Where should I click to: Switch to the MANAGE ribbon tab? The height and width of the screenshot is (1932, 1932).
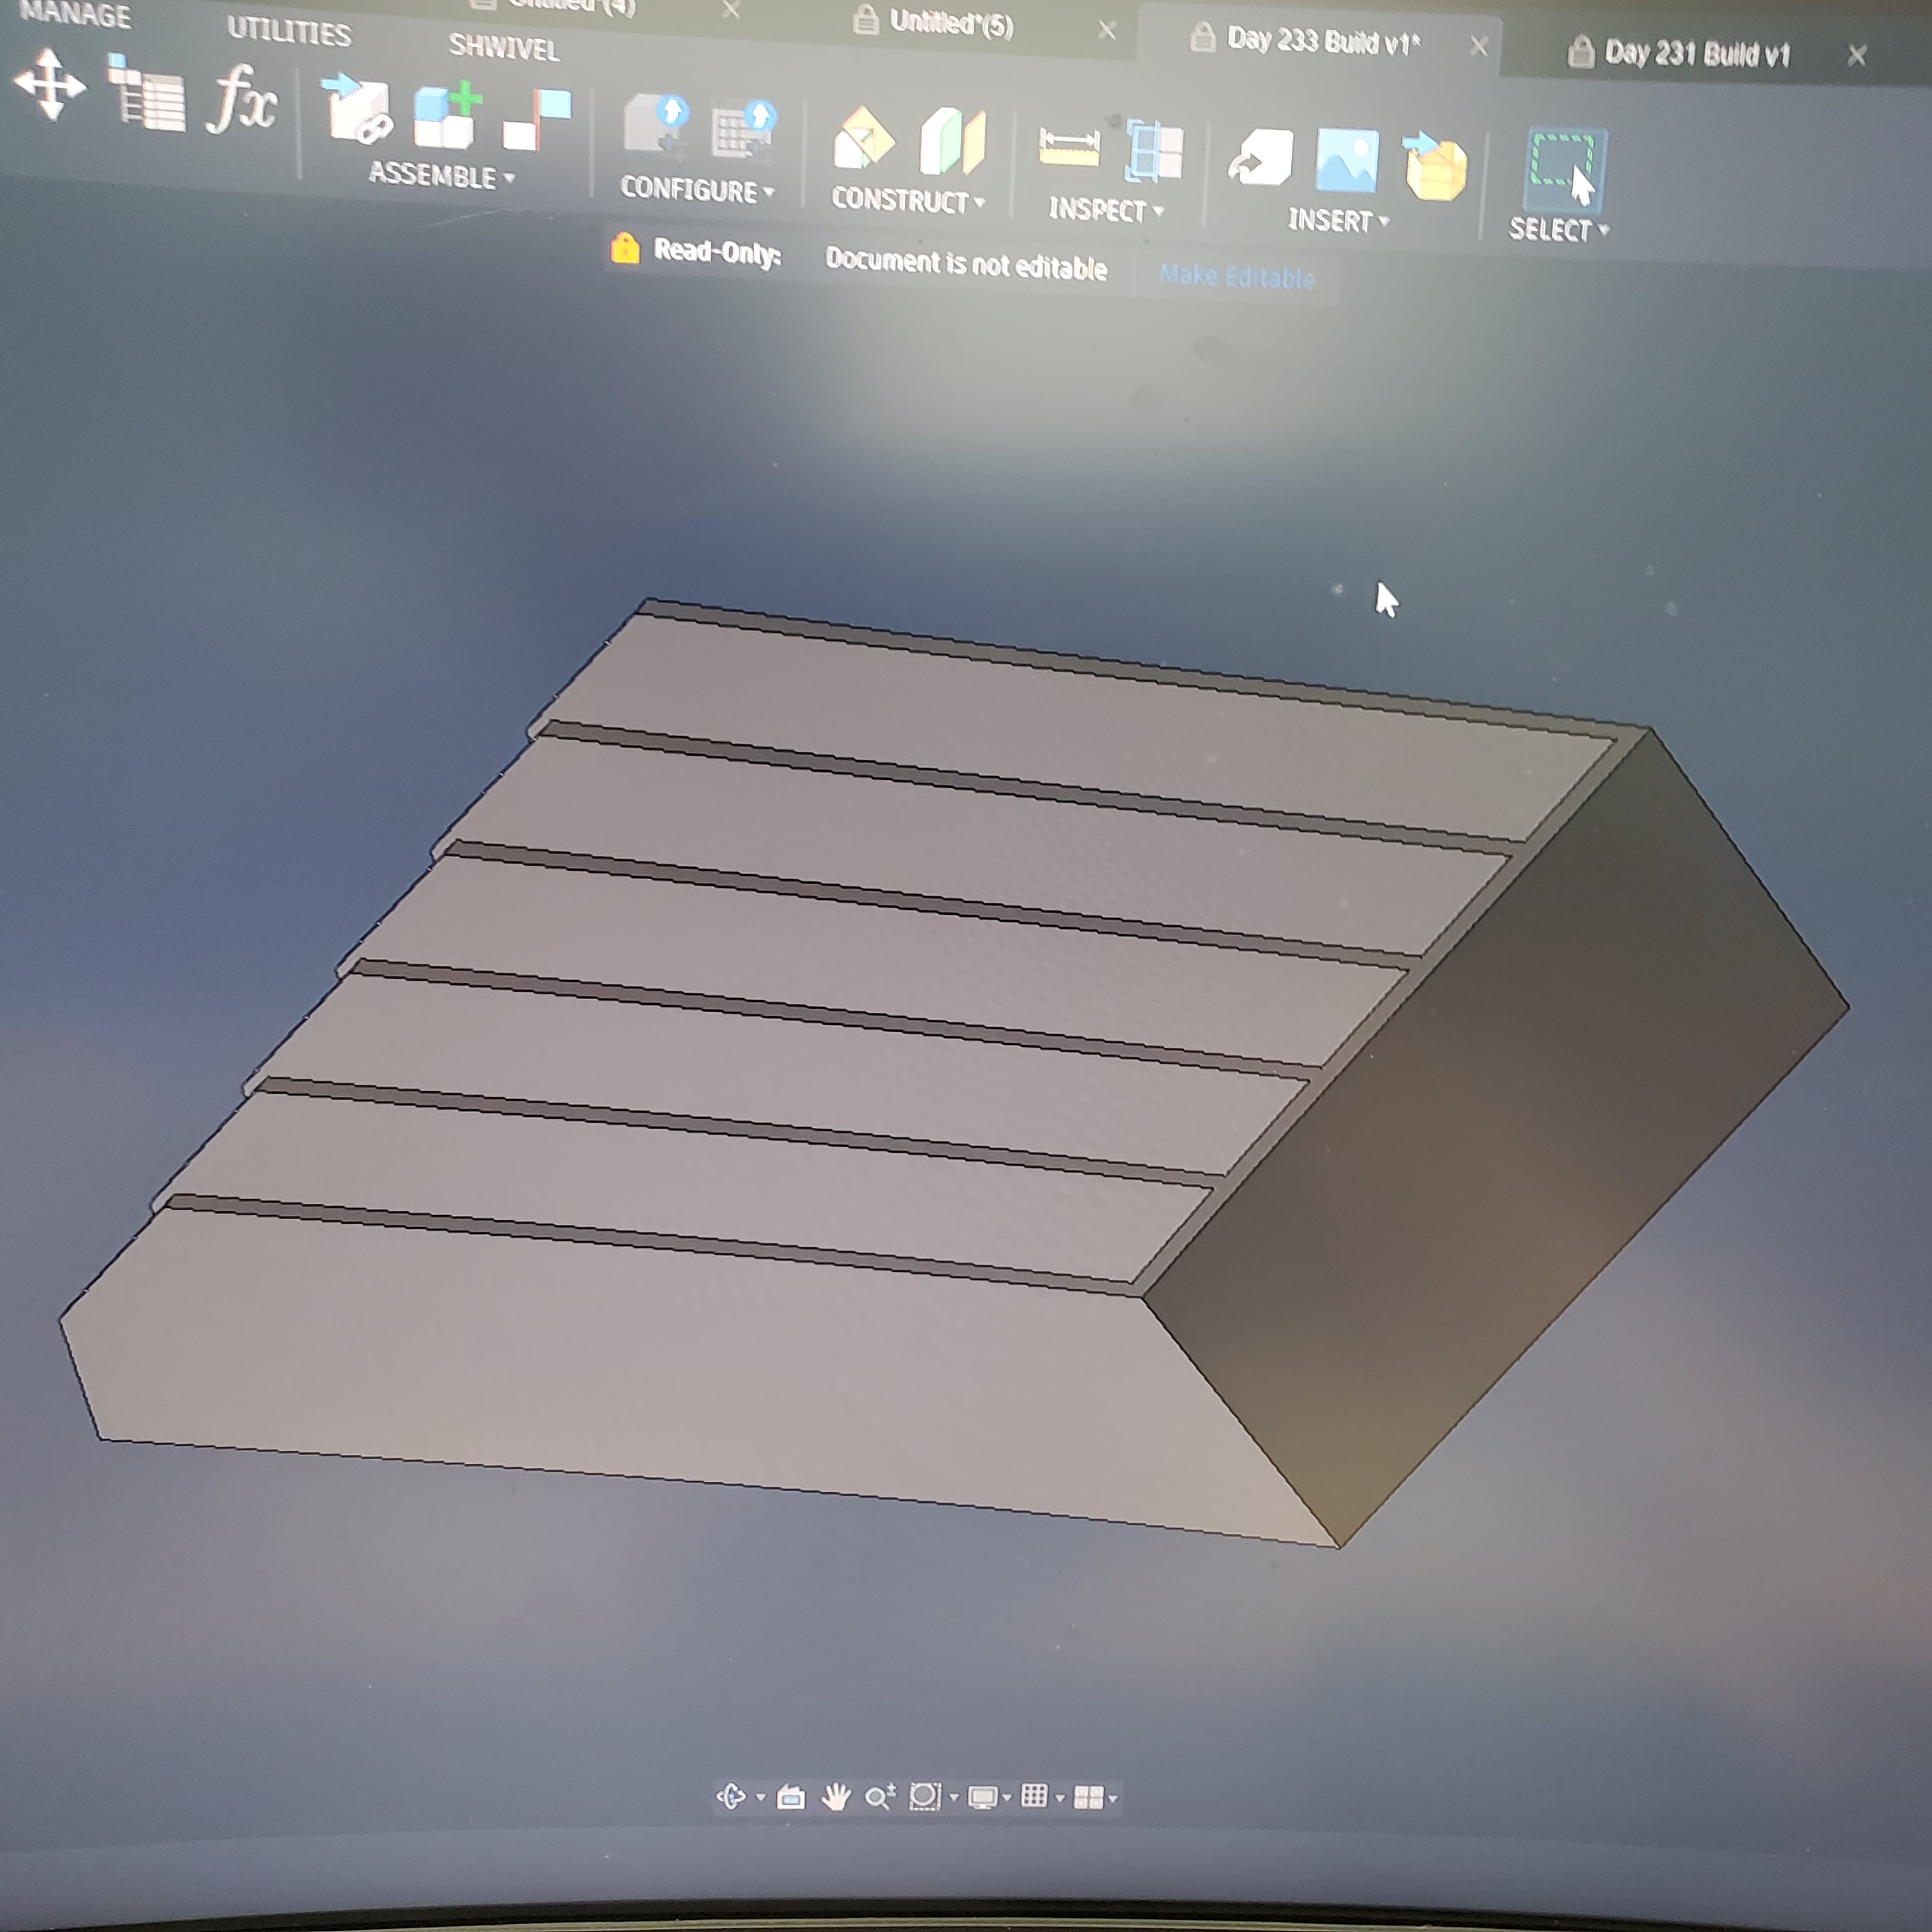[75, 14]
